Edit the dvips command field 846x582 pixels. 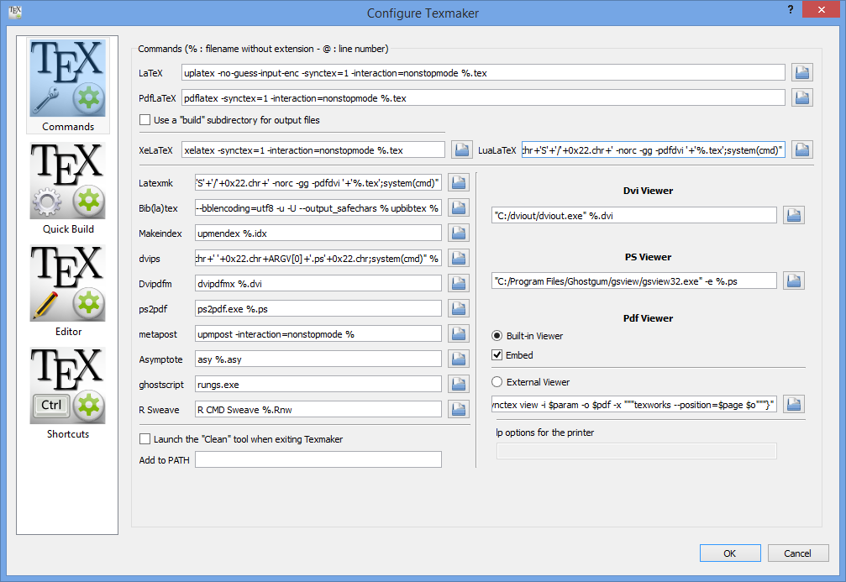318,259
